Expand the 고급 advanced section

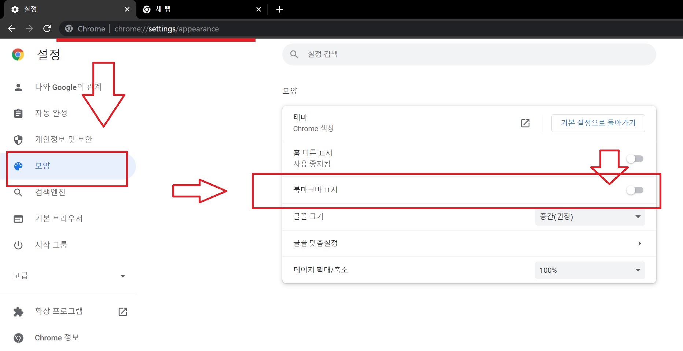68,276
